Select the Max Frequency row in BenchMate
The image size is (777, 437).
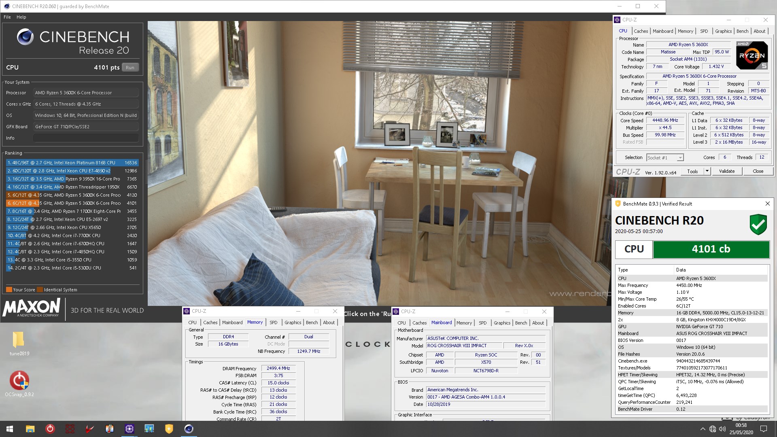tap(692, 285)
